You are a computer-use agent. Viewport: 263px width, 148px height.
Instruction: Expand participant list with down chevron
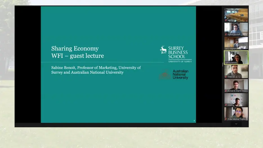tap(236, 124)
